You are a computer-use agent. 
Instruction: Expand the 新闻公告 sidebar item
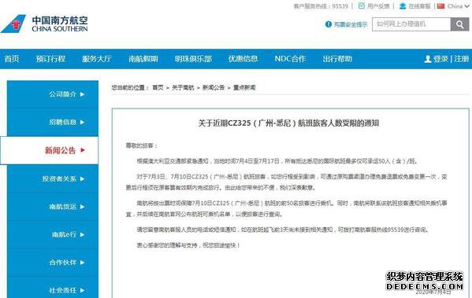[50, 150]
